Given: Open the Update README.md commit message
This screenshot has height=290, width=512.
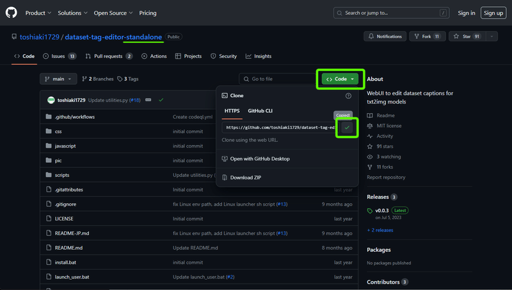Looking at the screenshot, I should pos(195,248).
